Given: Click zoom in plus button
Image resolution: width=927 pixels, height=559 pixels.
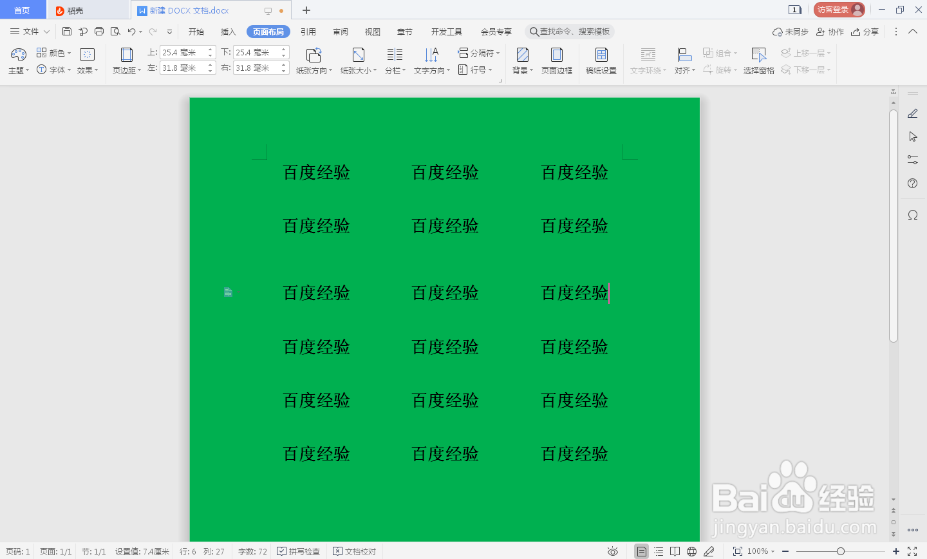Looking at the screenshot, I should click(896, 551).
